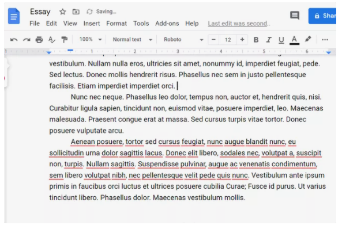
Task: Open the Add-ons menu
Action: (167, 24)
